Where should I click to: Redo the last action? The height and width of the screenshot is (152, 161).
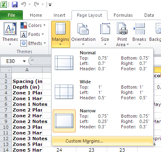tap(37, 4)
